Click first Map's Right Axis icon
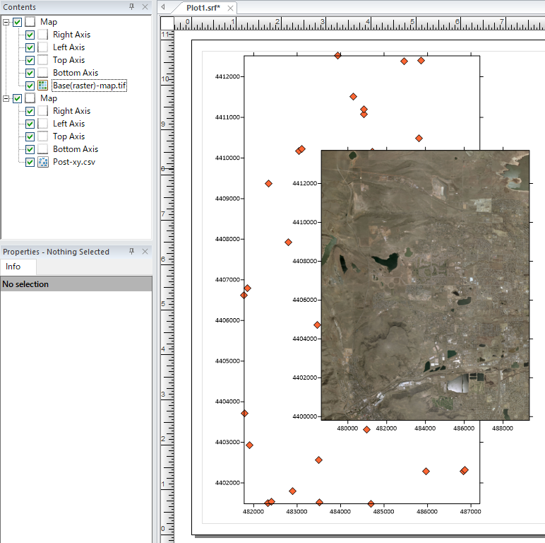This screenshot has width=545, height=543. [43, 35]
